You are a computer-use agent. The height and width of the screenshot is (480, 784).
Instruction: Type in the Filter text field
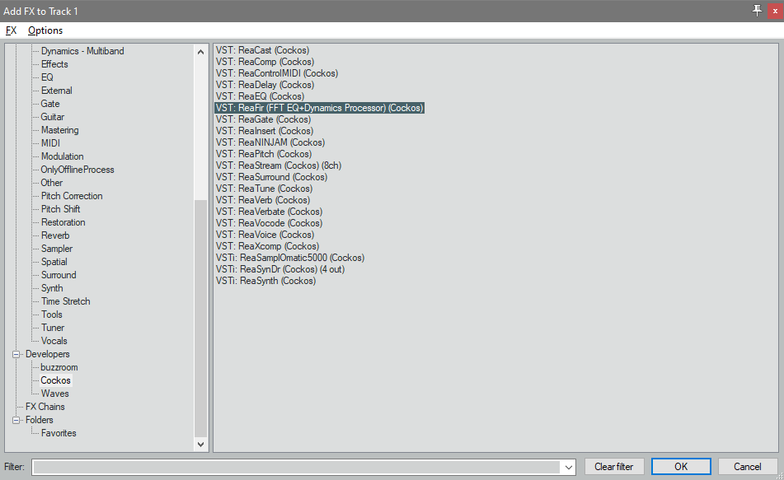pos(297,467)
